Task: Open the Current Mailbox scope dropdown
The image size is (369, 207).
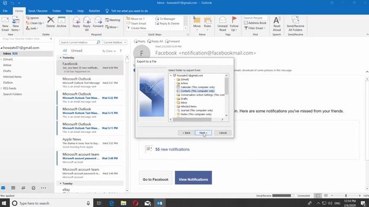Action: (x=115, y=43)
